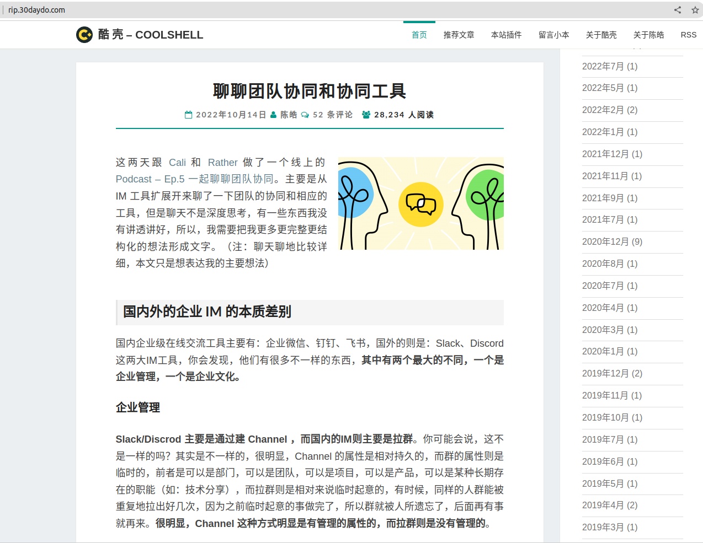
Task: Open archive 2019年7月
Action: (x=610, y=439)
